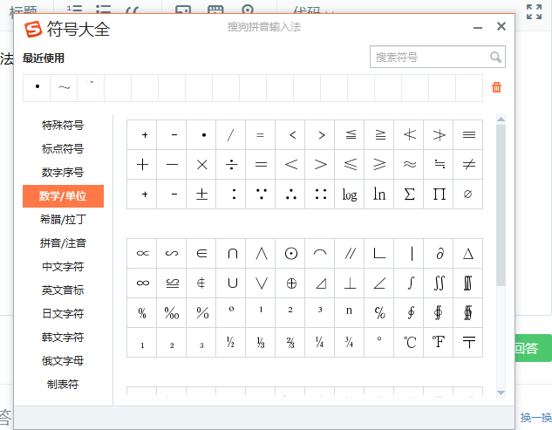
Task: Insert the less-than-or-equal ≤ symbol
Action: pyautogui.click(x=350, y=165)
